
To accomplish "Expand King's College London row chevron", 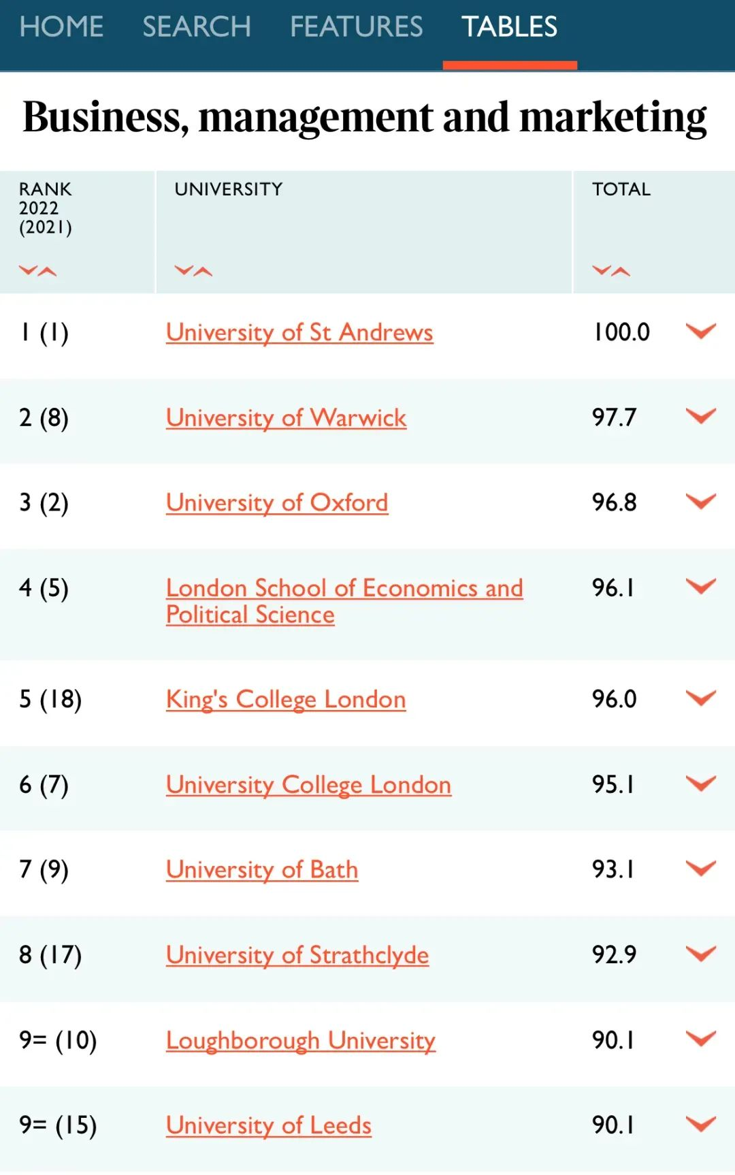I will [700, 698].
